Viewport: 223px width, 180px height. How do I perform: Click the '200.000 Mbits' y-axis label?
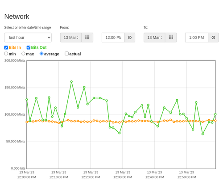coord(15,60)
